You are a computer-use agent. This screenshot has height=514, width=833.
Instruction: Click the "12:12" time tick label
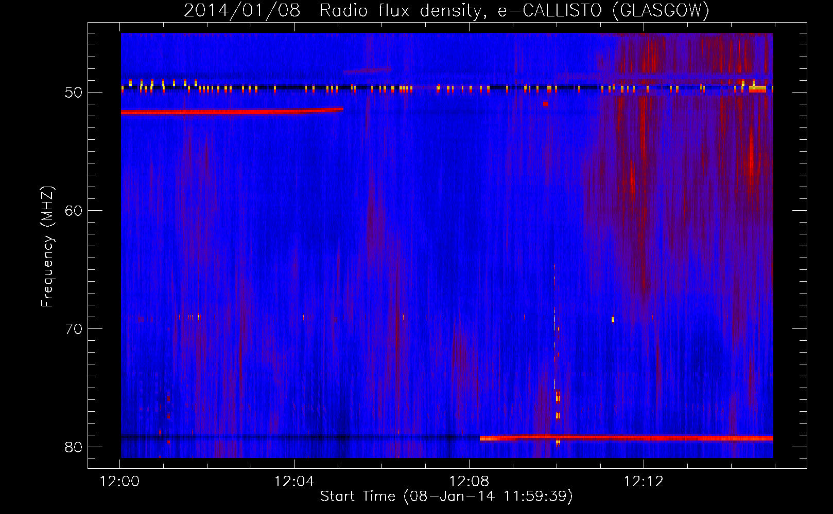point(644,482)
